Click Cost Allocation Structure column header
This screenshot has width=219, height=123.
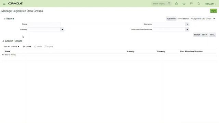coord(191,52)
